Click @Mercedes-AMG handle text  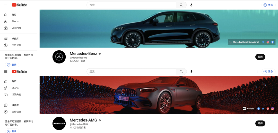pos(79,124)
